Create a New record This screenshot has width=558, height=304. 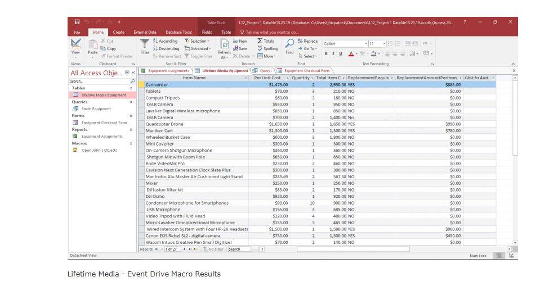click(240, 41)
